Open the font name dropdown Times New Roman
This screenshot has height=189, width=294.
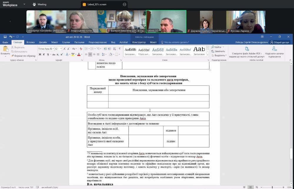pyautogui.click(x=46, y=49)
